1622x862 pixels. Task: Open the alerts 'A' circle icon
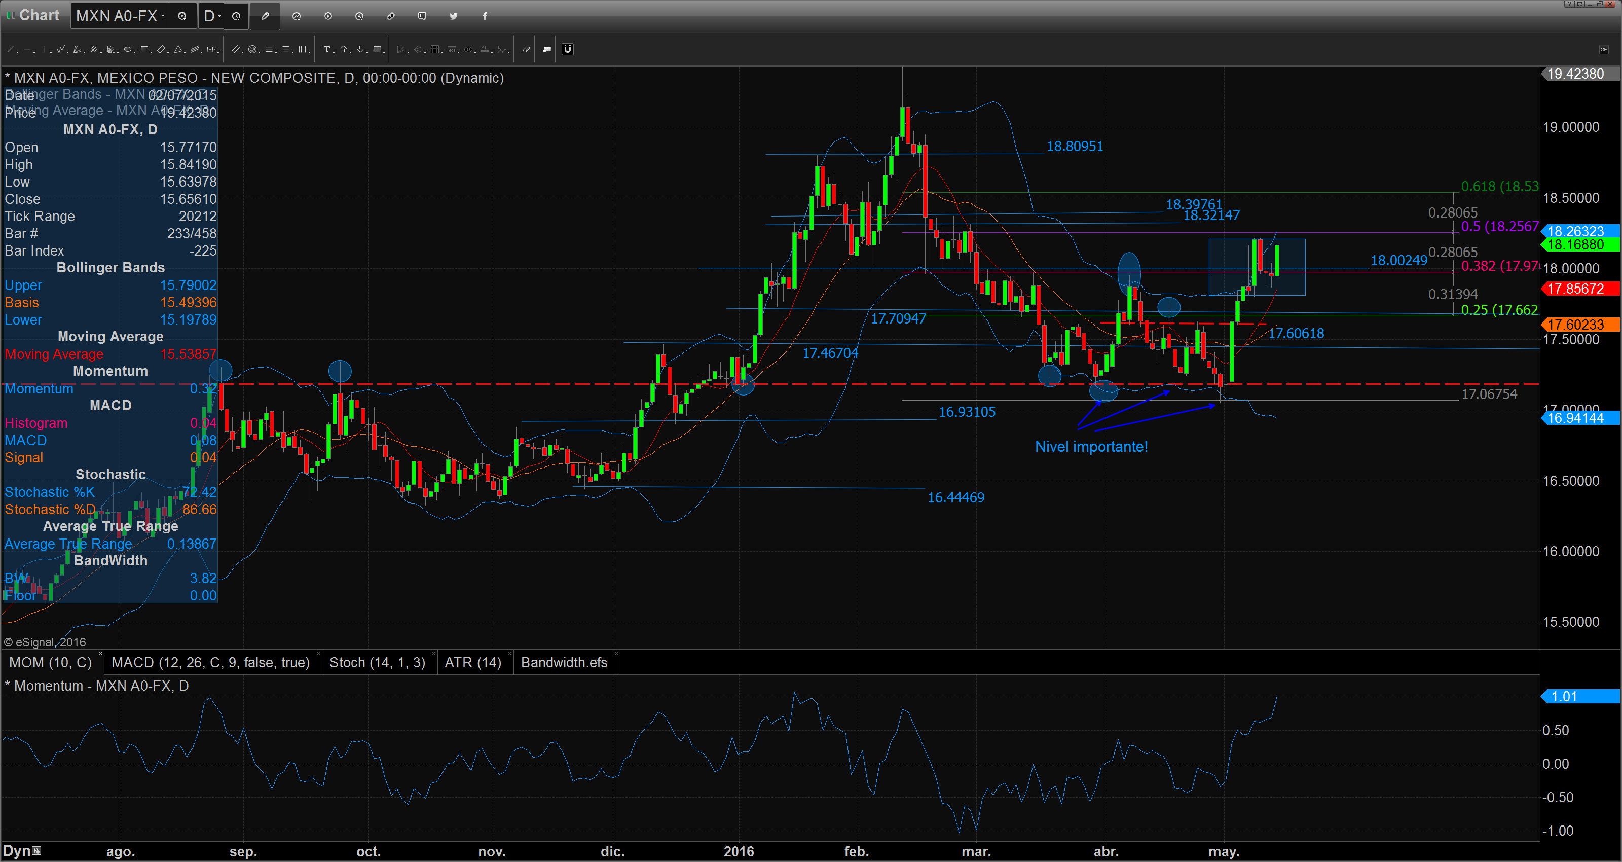pos(359,16)
